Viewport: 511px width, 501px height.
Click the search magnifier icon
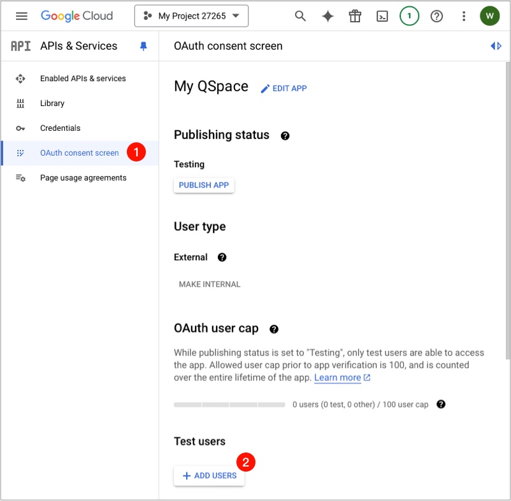tap(300, 16)
